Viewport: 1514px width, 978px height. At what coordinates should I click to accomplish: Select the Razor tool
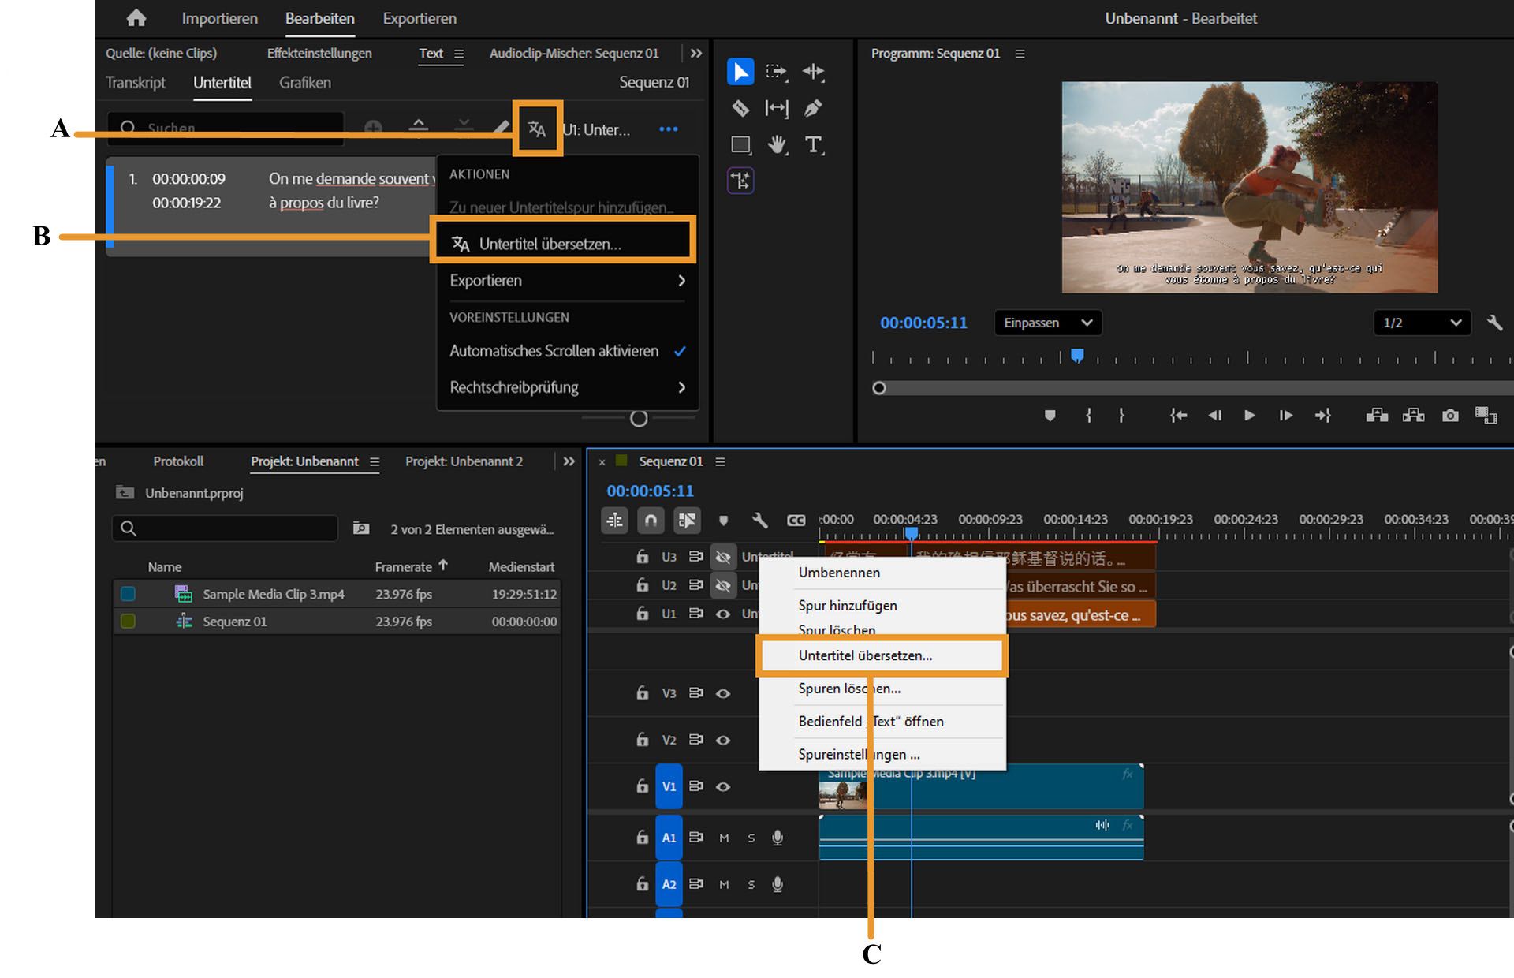point(740,108)
